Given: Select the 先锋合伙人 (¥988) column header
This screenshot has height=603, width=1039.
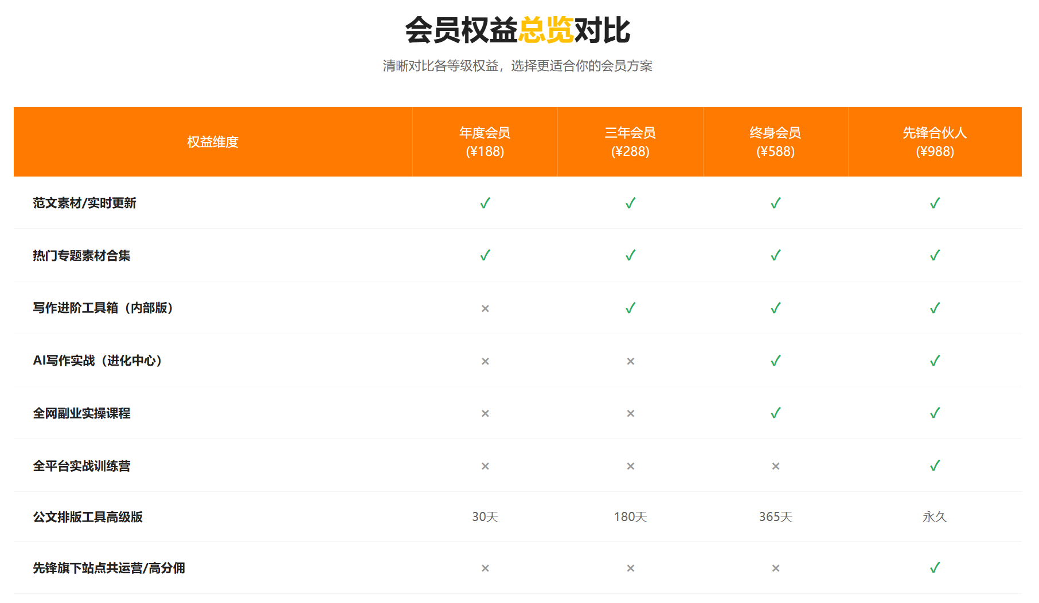Looking at the screenshot, I should pos(935,142).
